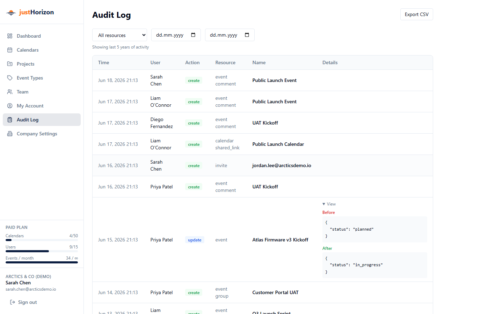
Task: Select the Audit Log menu item
Action: [42, 120]
